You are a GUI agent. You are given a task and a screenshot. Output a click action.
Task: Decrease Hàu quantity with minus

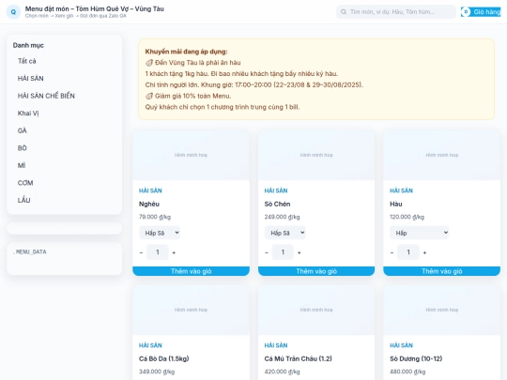coord(392,252)
